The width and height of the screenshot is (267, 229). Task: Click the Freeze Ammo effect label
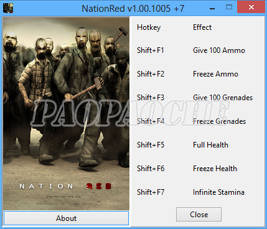(215, 74)
